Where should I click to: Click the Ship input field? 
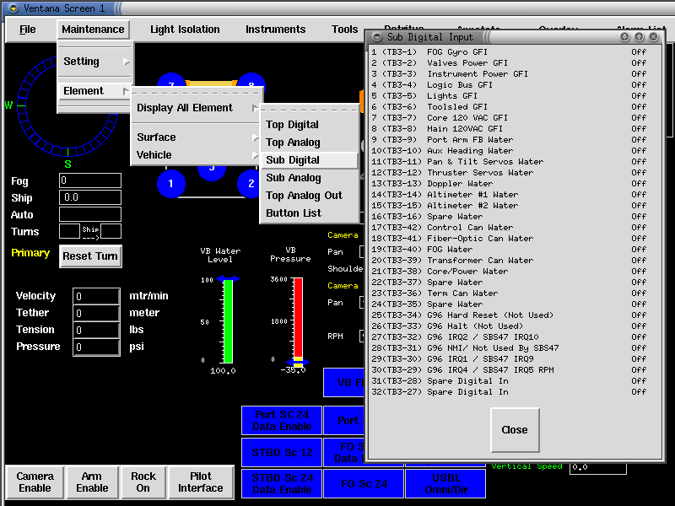coord(90,197)
